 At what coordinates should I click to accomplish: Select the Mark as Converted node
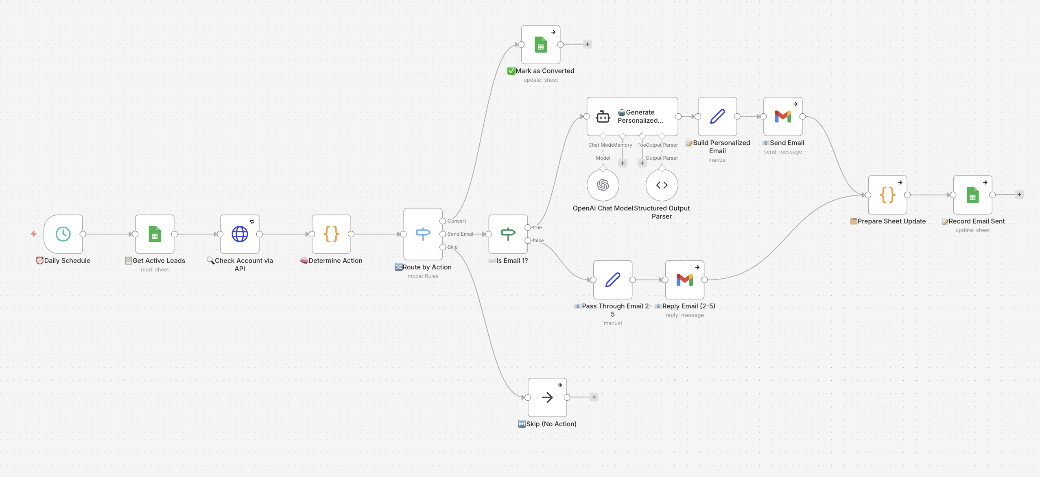coord(540,45)
